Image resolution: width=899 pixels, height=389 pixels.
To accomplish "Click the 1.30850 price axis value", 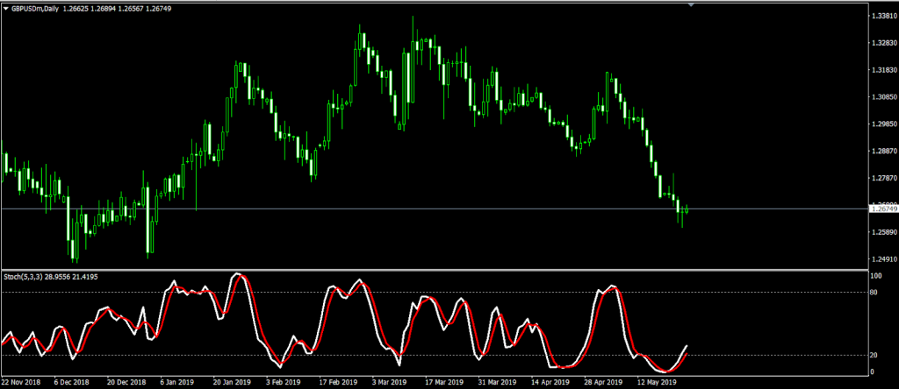I will click(883, 96).
